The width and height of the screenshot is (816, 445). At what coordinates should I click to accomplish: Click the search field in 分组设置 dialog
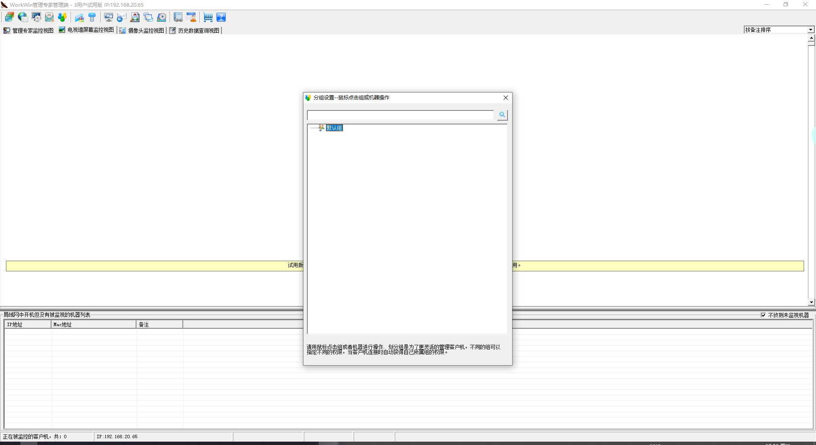400,115
